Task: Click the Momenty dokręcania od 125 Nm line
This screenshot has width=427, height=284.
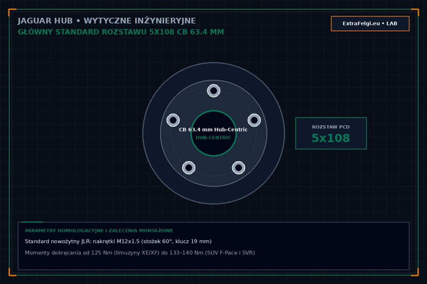Action: (140, 253)
